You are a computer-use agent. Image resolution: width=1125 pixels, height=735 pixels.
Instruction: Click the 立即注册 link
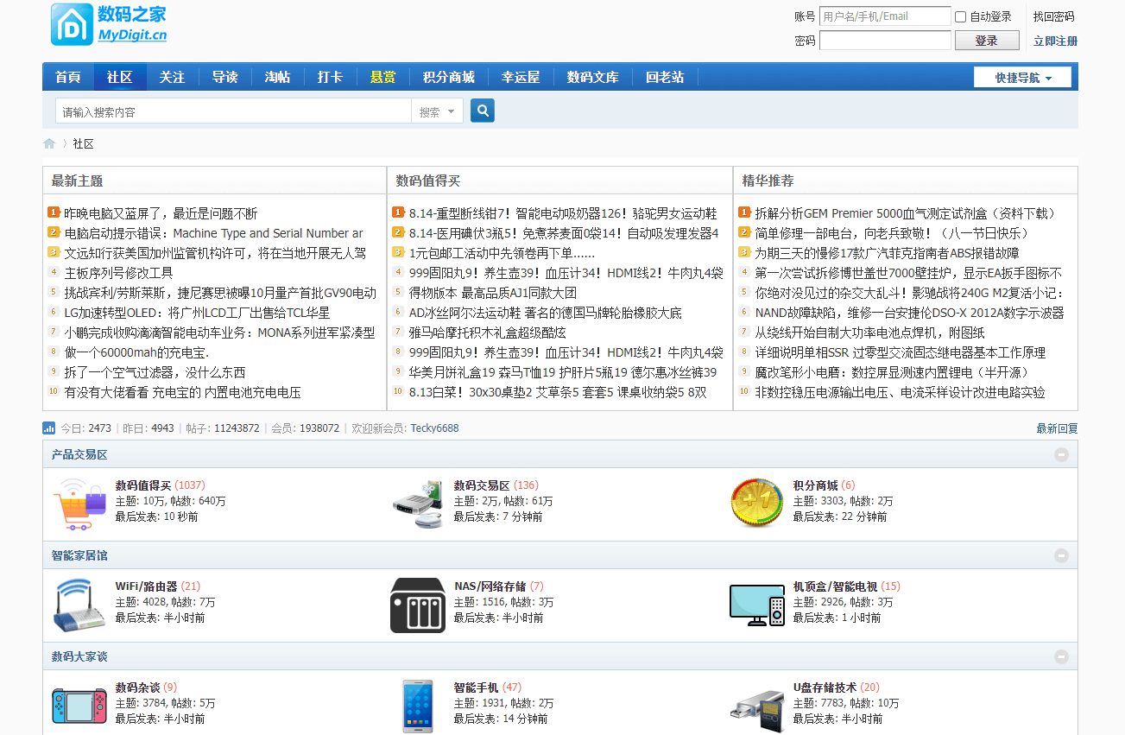(x=1055, y=41)
